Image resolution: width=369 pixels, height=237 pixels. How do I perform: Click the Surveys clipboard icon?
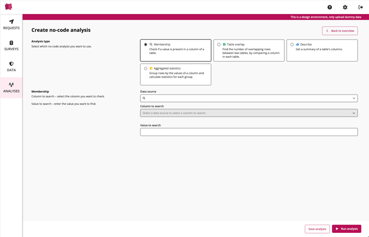pos(11,43)
